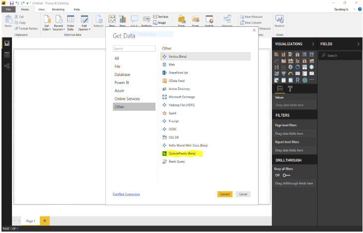
Task: Select the stacked bar chart visualization
Action: (276, 54)
